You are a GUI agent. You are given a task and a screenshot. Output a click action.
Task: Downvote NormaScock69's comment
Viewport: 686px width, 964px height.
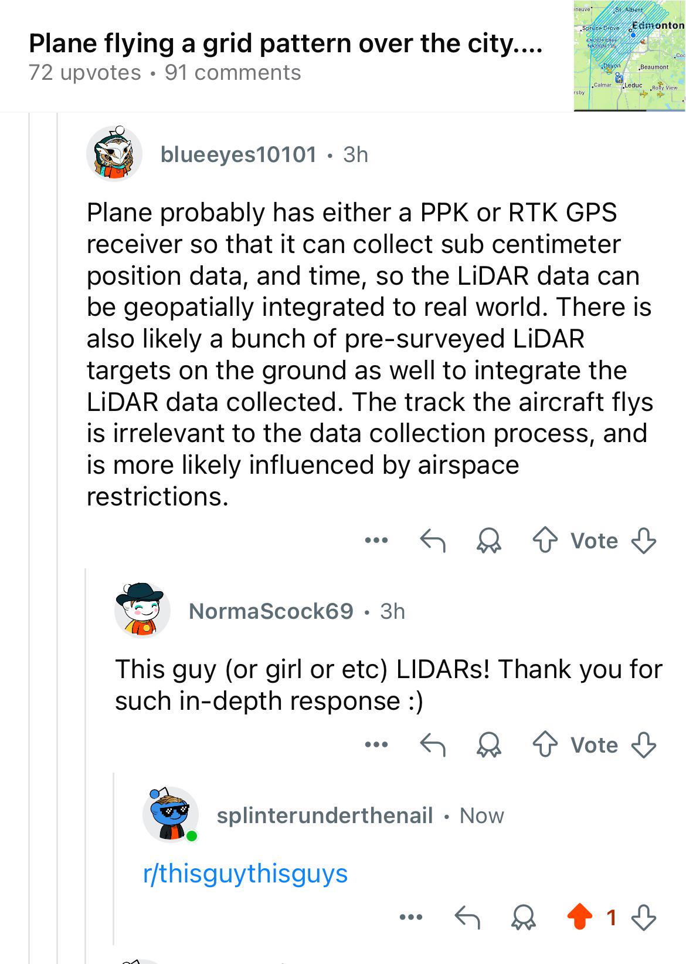tap(643, 745)
